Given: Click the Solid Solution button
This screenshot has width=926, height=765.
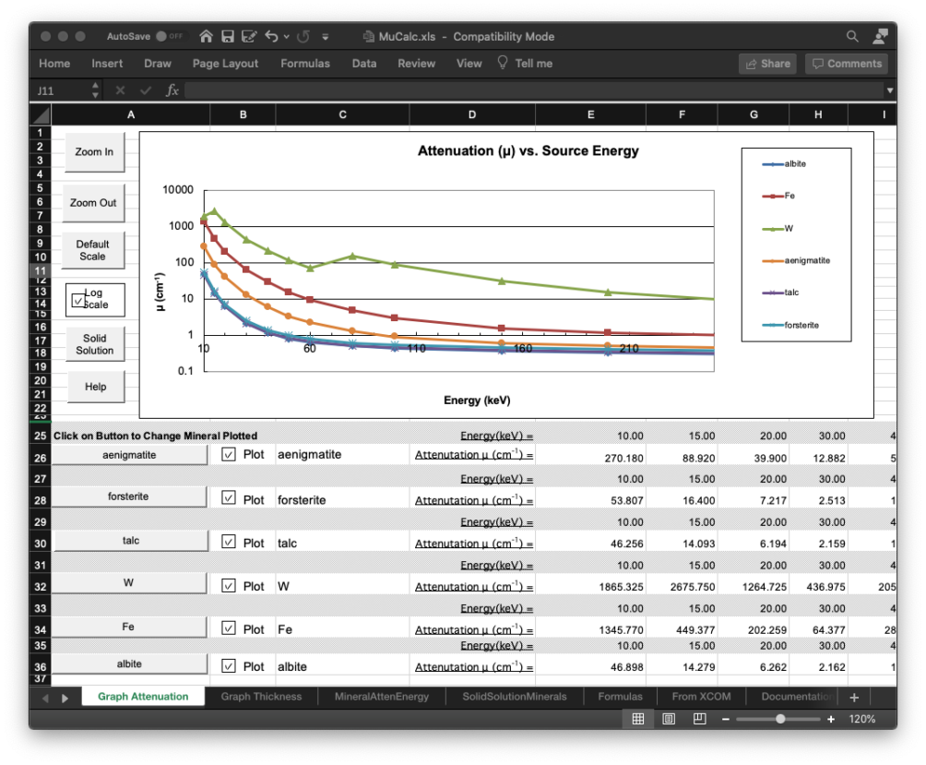Looking at the screenshot, I should click(94, 344).
